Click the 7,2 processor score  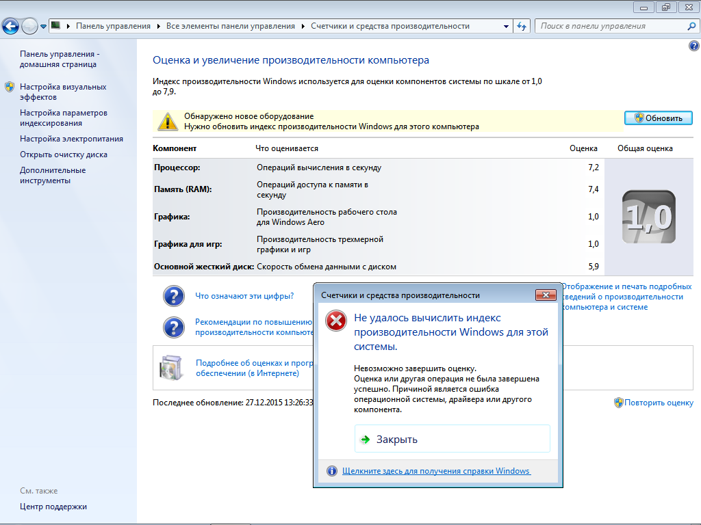594,167
